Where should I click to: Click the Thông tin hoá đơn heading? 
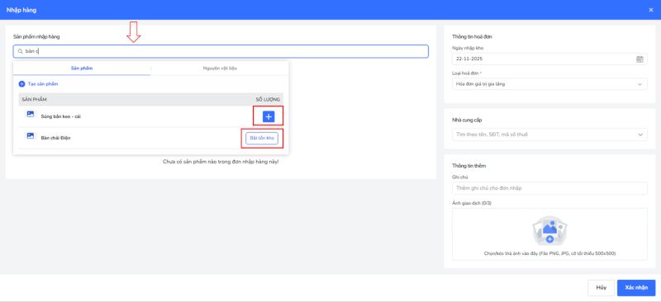[x=472, y=36]
